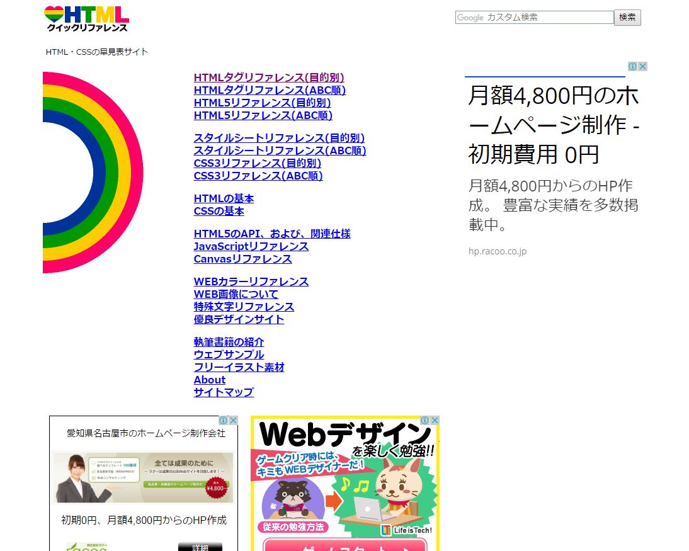
Task: Visit the About page link
Action: 209,380
